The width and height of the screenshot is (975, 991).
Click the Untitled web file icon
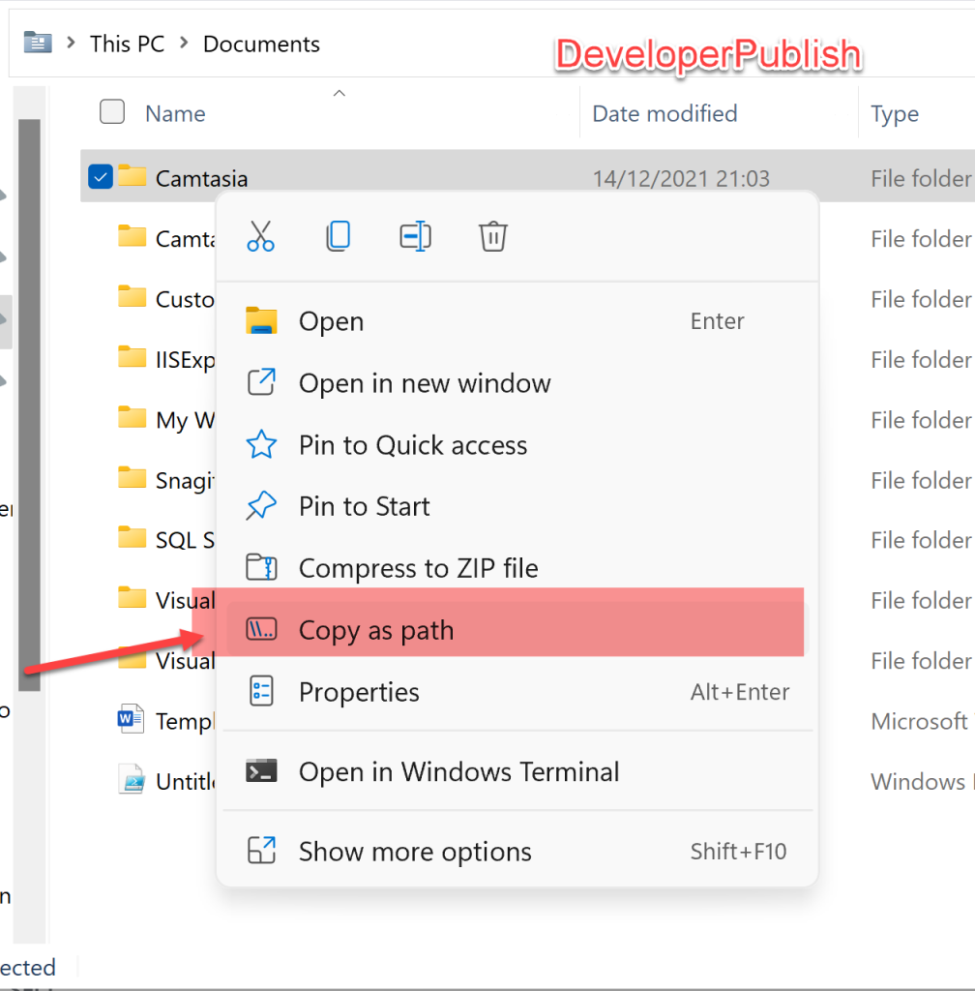click(x=131, y=780)
